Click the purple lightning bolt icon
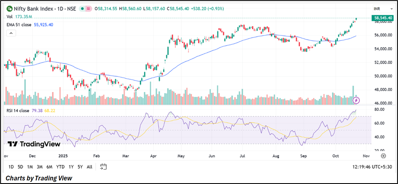The width and height of the screenshot is (398, 184). (356, 100)
